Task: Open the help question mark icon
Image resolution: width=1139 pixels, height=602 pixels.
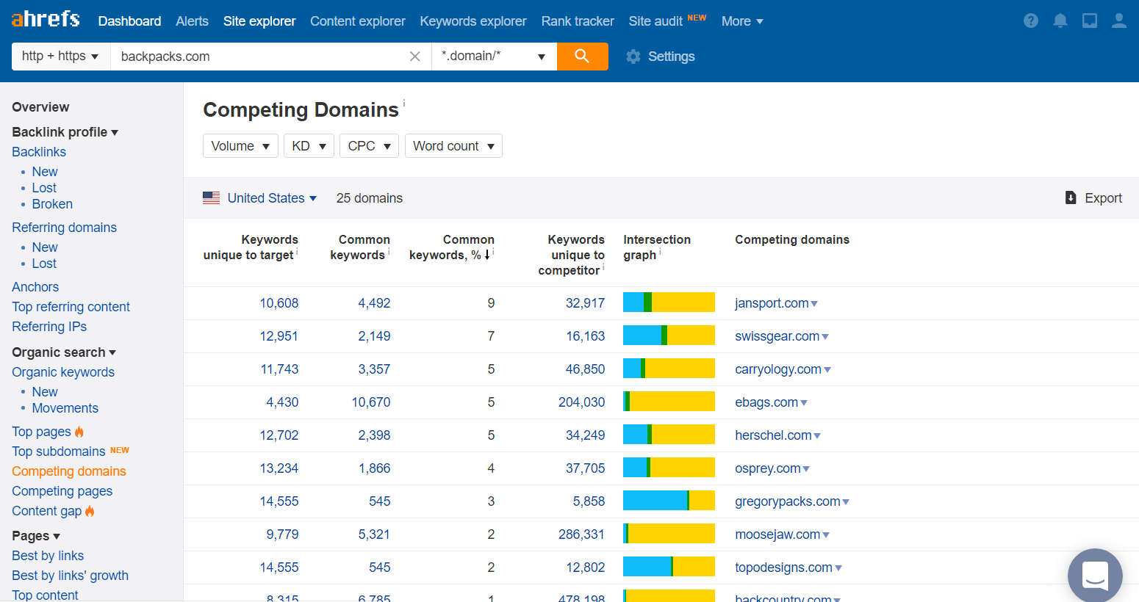Action: [x=1030, y=21]
